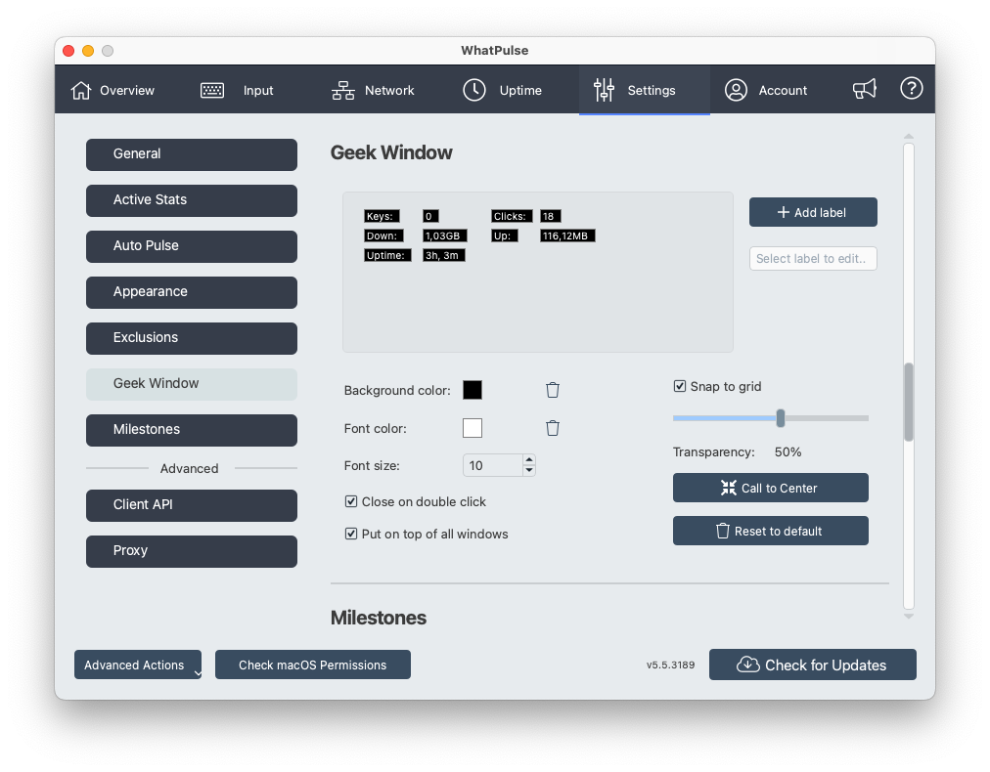Pick the black background color swatch
Viewport: 990px width, 772px height.
[472, 390]
